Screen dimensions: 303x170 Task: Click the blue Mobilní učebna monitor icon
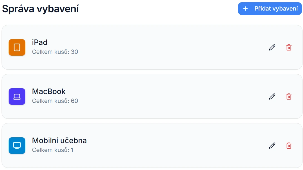pos(17,145)
